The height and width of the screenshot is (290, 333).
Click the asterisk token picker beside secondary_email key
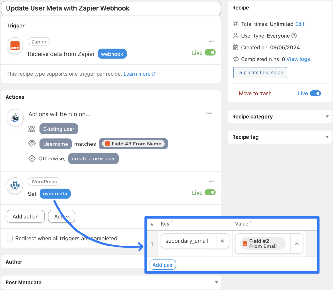pos(223,241)
